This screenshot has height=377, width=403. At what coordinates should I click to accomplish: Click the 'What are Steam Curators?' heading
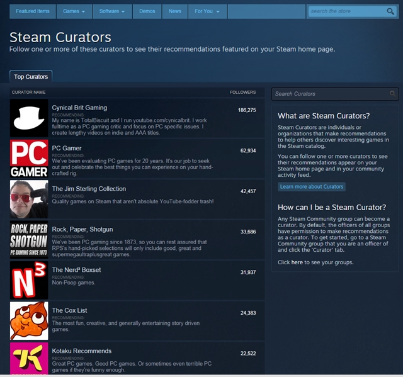[324, 116]
